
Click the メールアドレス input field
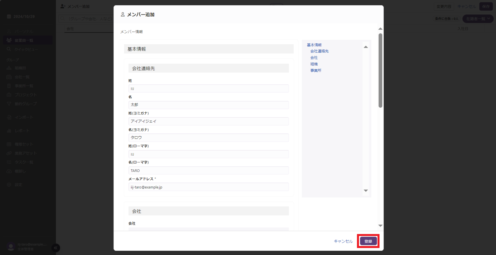coord(208,187)
